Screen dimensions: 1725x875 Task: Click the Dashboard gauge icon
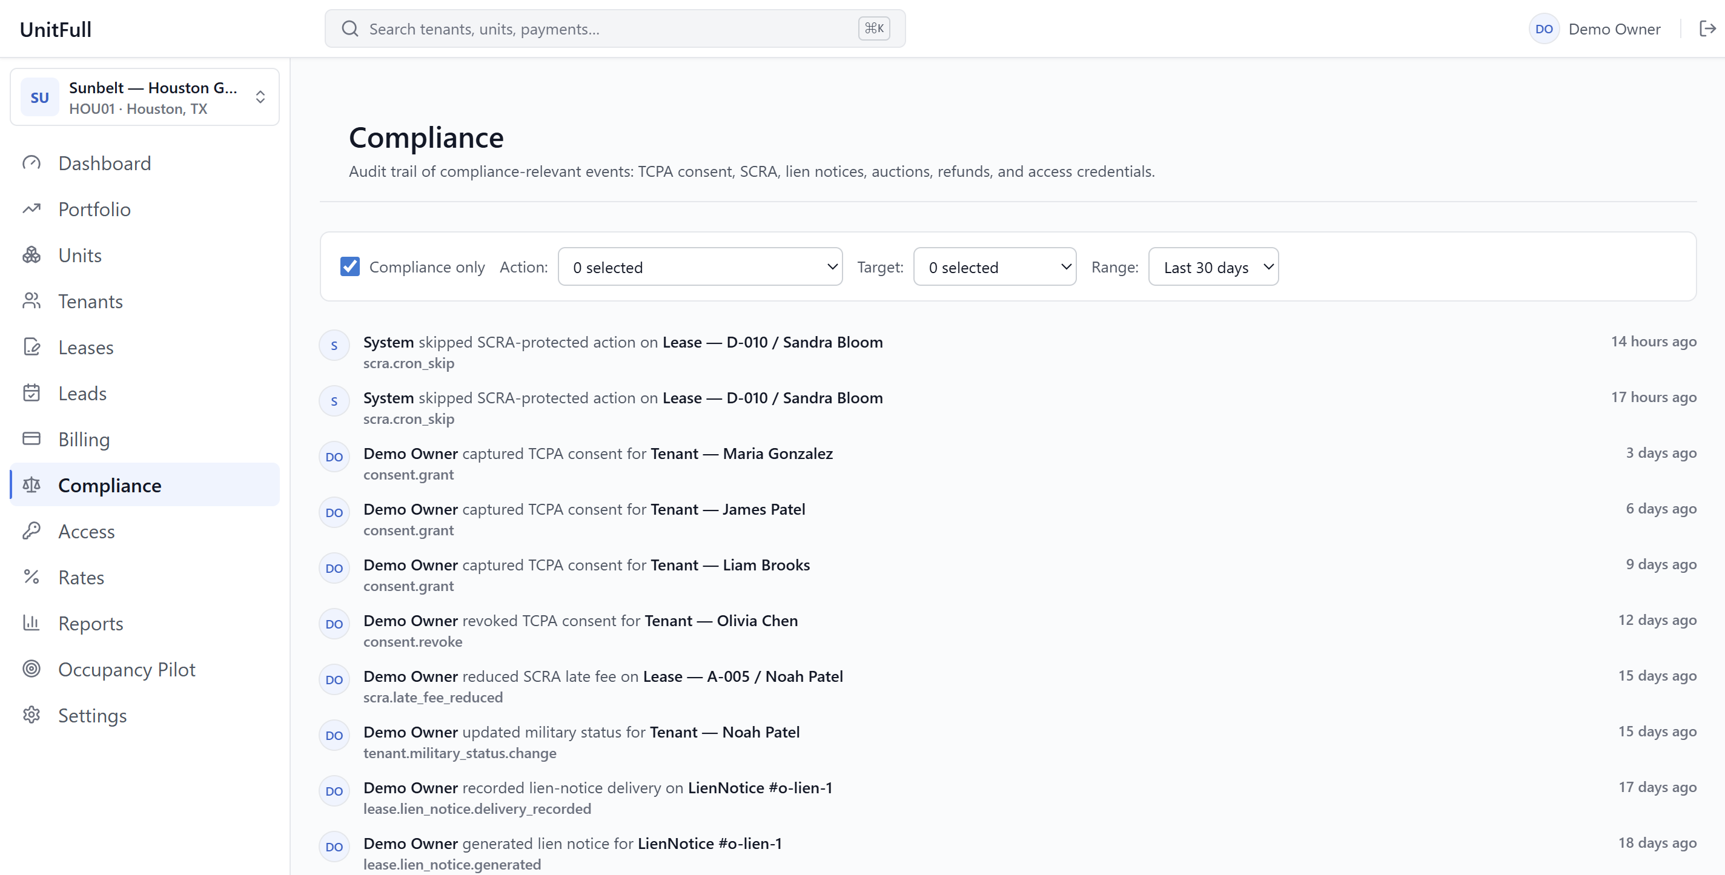tap(31, 163)
